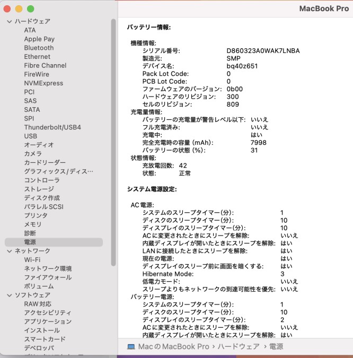
Task: Click the sidebar vertical scrollbar
Action: pos(113,143)
